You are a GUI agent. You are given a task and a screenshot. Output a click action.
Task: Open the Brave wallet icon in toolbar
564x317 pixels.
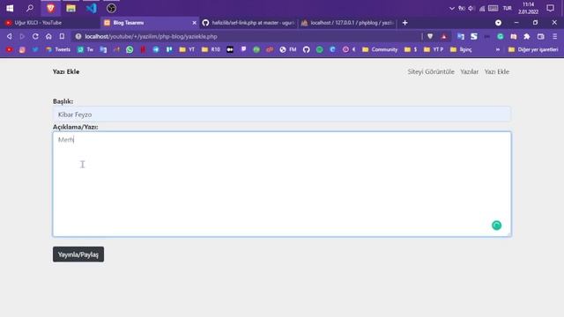click(x=540, y=36)
